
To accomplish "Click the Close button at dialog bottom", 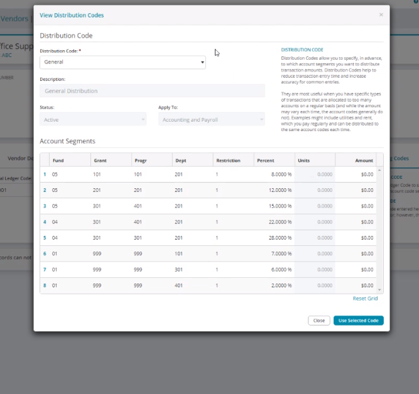I will point(318,321).
